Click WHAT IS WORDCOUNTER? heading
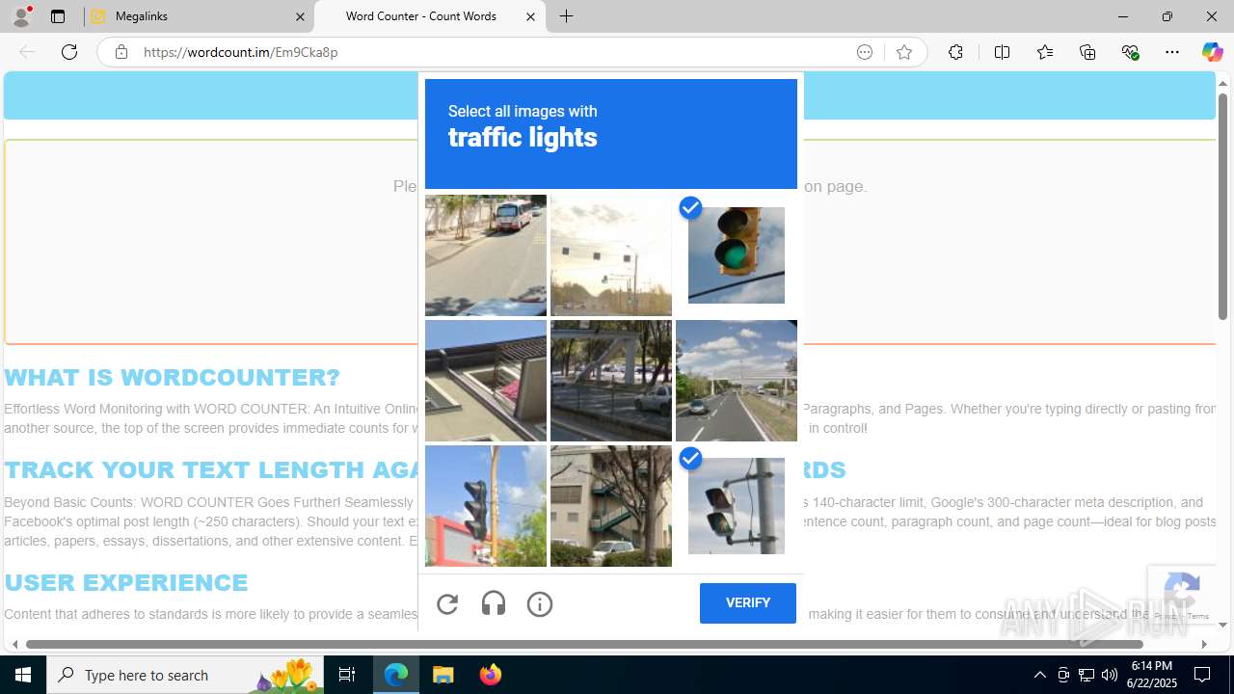1234x694 pixels. (173, 378)
